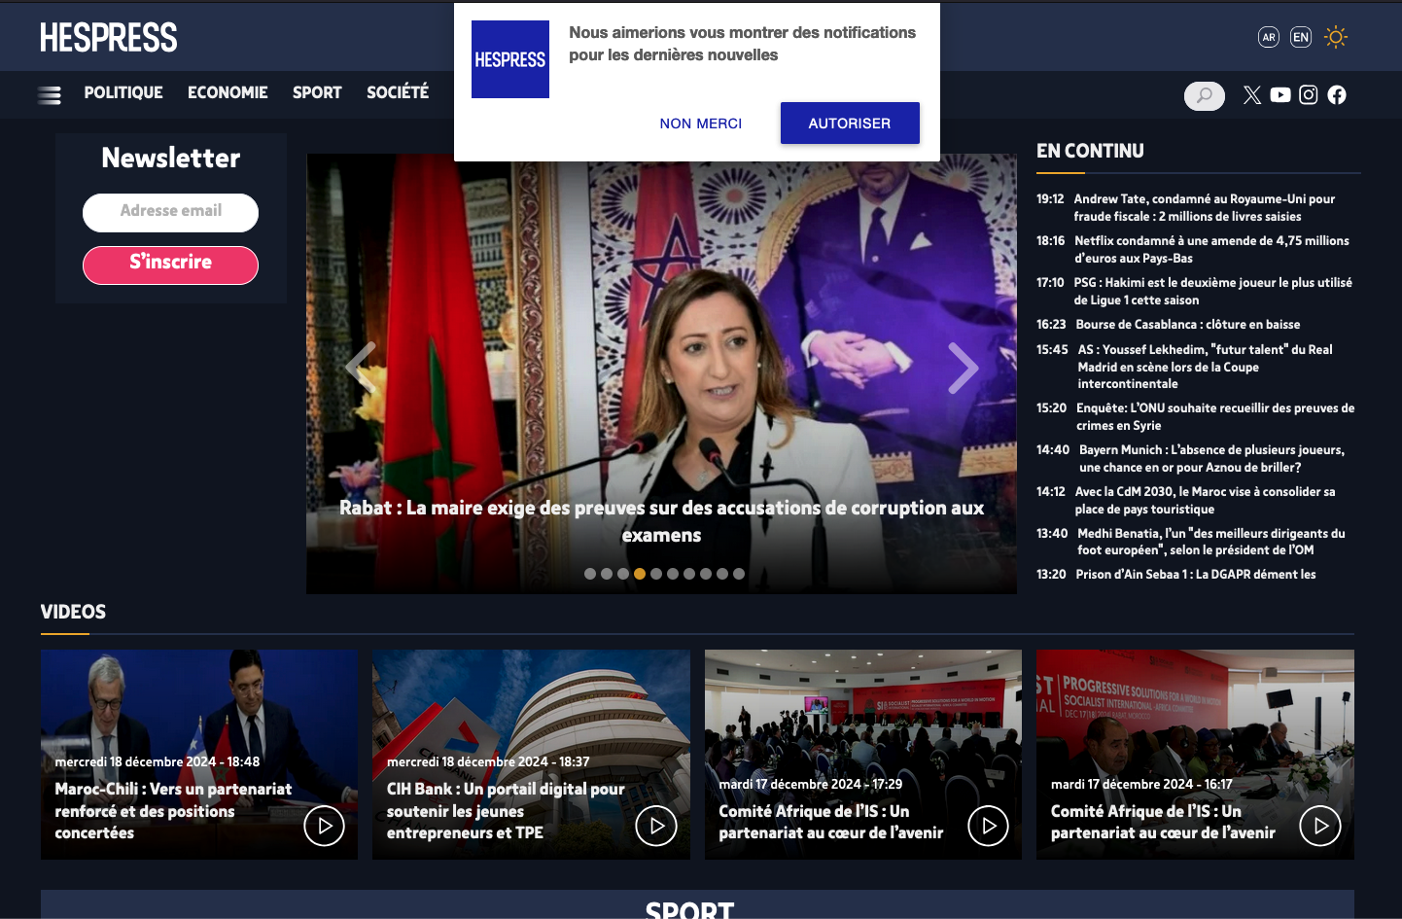Play the CIH Bank video
Image resolution: width=1402 pixels, height=919 pixels.
[656, 826]
